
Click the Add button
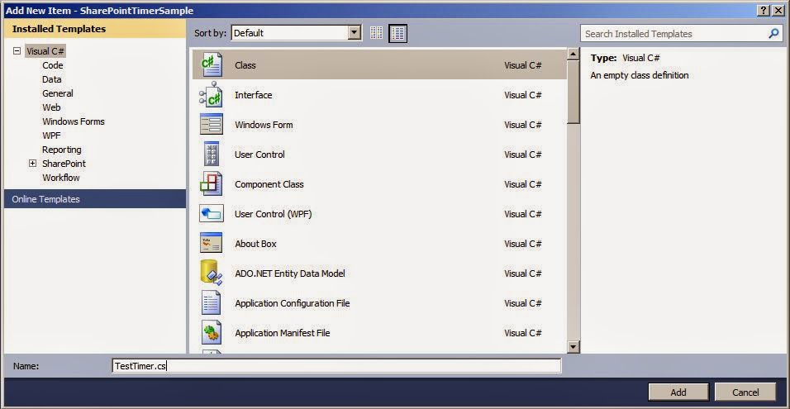pyautogui.click(x=678, y=392)
